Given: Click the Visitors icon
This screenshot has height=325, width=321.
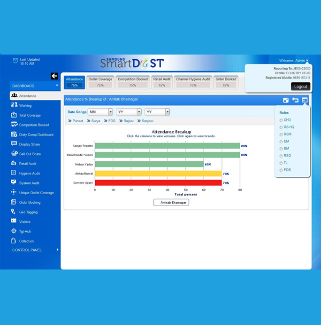Looking at the screenshot, I should point(14,221).
